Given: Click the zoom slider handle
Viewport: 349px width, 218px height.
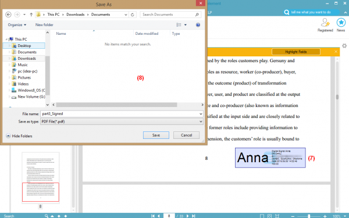Looking at the screenshot, I should click(309, 216).
